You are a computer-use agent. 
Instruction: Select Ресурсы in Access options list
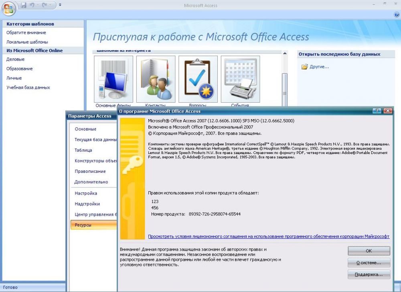(x=83, y=225)
